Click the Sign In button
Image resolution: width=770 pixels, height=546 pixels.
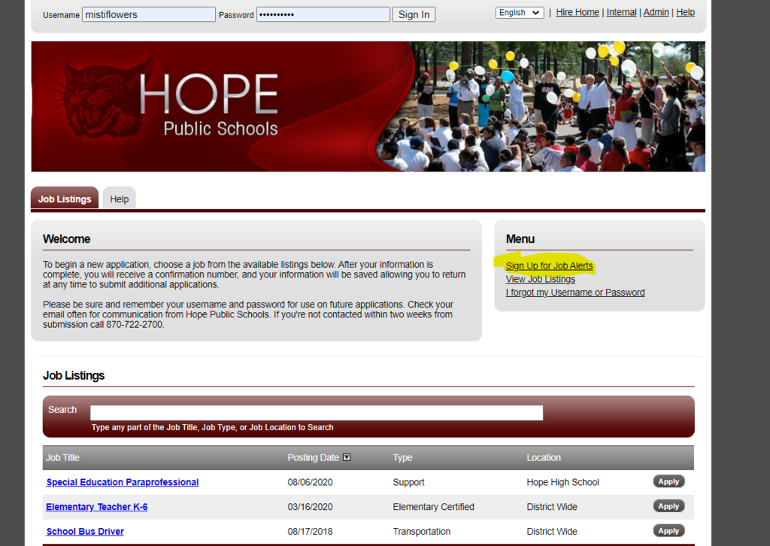point(414,15)
